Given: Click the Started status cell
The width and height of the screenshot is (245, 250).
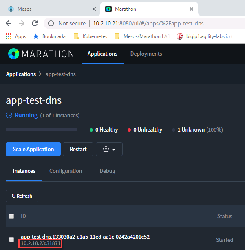Looking at the screenshot, I should pyautogui.click(x=225, y=240).
